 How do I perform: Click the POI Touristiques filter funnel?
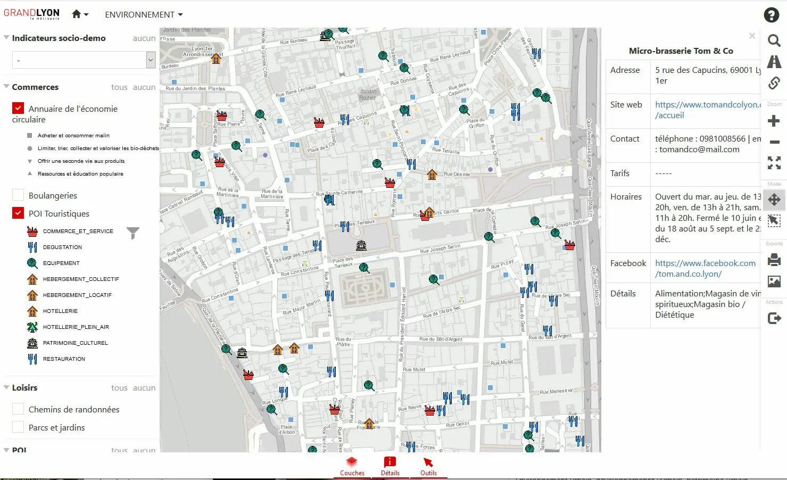pyautogui.click(x=133, y=233)
